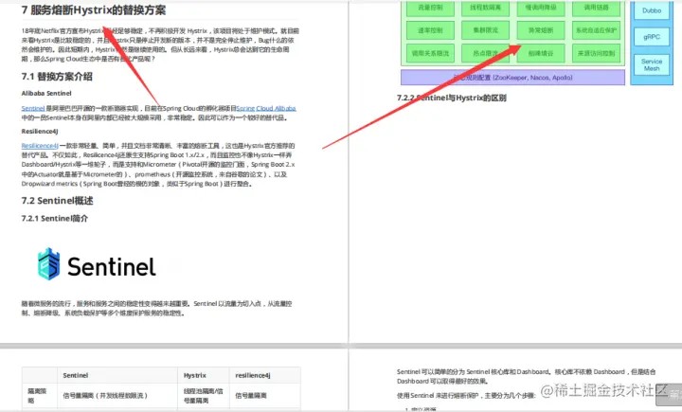Screen dimensions: 682x412
Task: Click the Service Mesh box in diagram
Action: [652, 64]
